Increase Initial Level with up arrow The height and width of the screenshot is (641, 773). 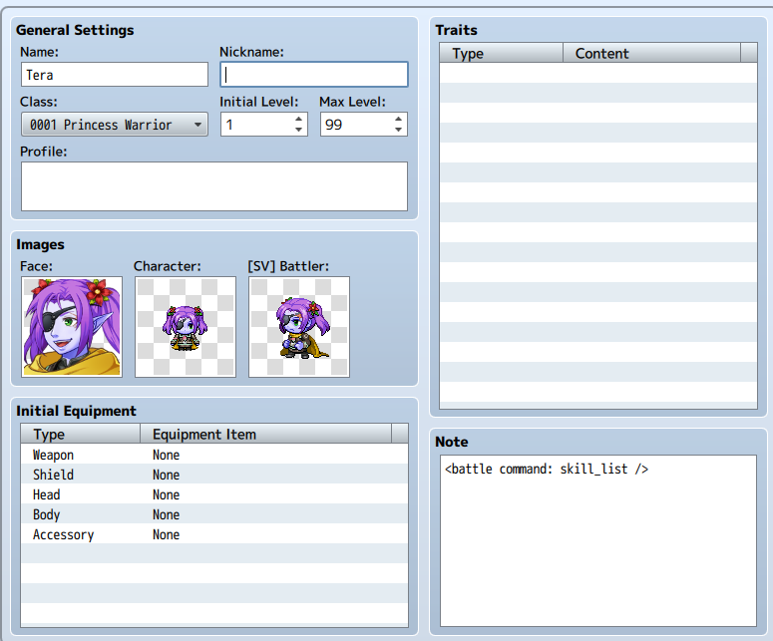(x=298, y=119)
